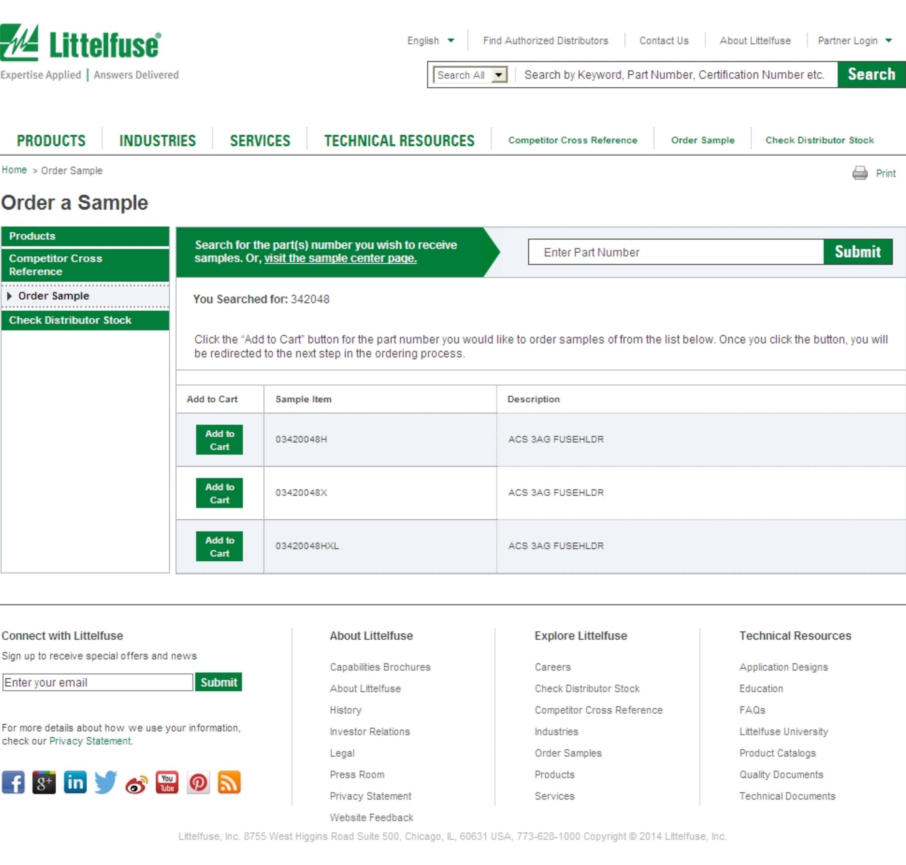This screenshot has width=906, height=865.
Task: Open Find Authorized Distributors link
Action: click(545, 41)
